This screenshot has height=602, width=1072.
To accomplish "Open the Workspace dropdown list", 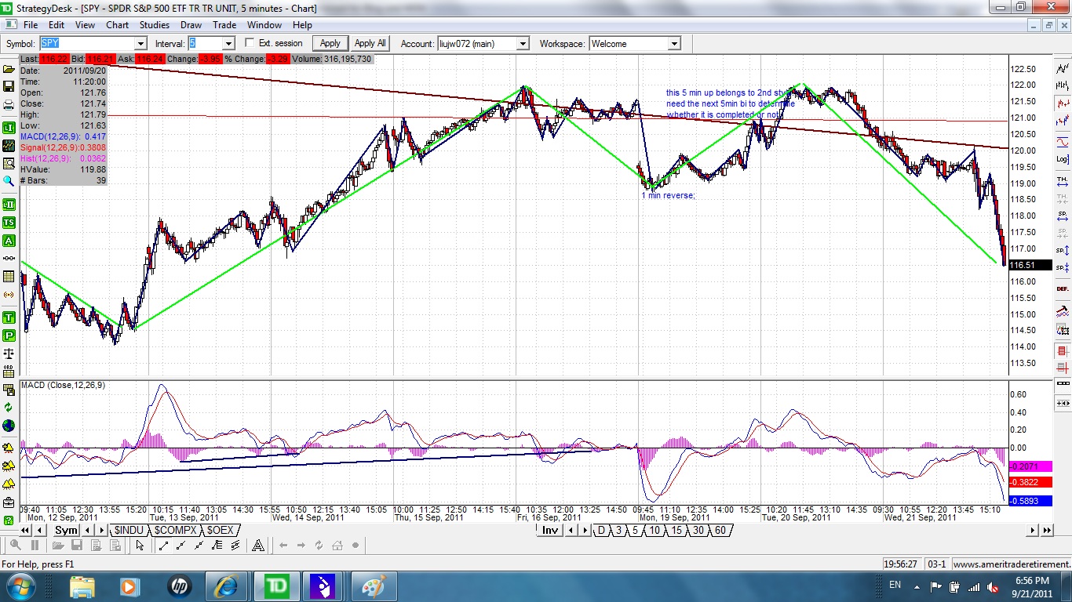I will 674,44.
